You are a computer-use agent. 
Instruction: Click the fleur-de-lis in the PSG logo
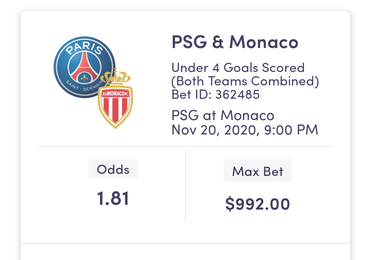pyautogui.click(x=84, y=78)
